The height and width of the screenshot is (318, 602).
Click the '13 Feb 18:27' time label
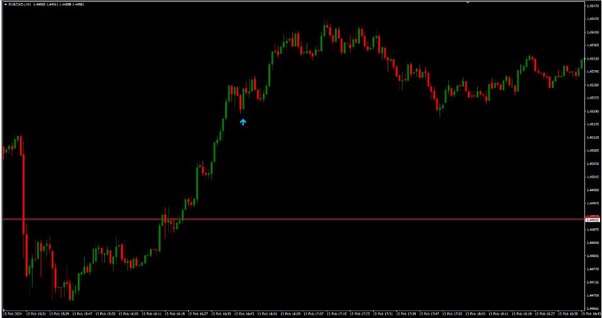click(x=545, y=314)
